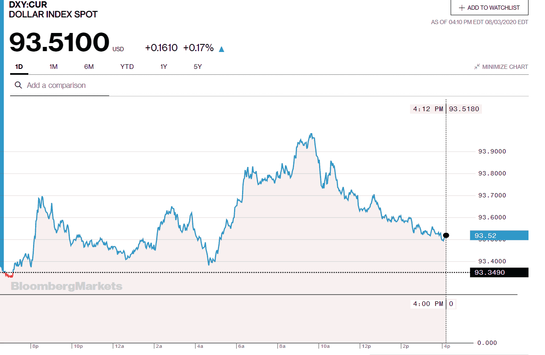
Task: Select the 1Y time range tab
Action: (x=163, y=67)
